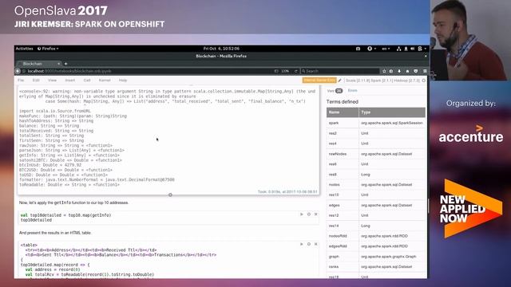
Task: Click the pencil edit icon beside error badge
Action: pos(339,80)
